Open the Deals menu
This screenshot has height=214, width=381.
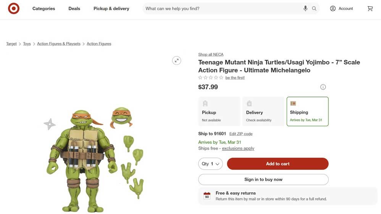click(74, 8)
